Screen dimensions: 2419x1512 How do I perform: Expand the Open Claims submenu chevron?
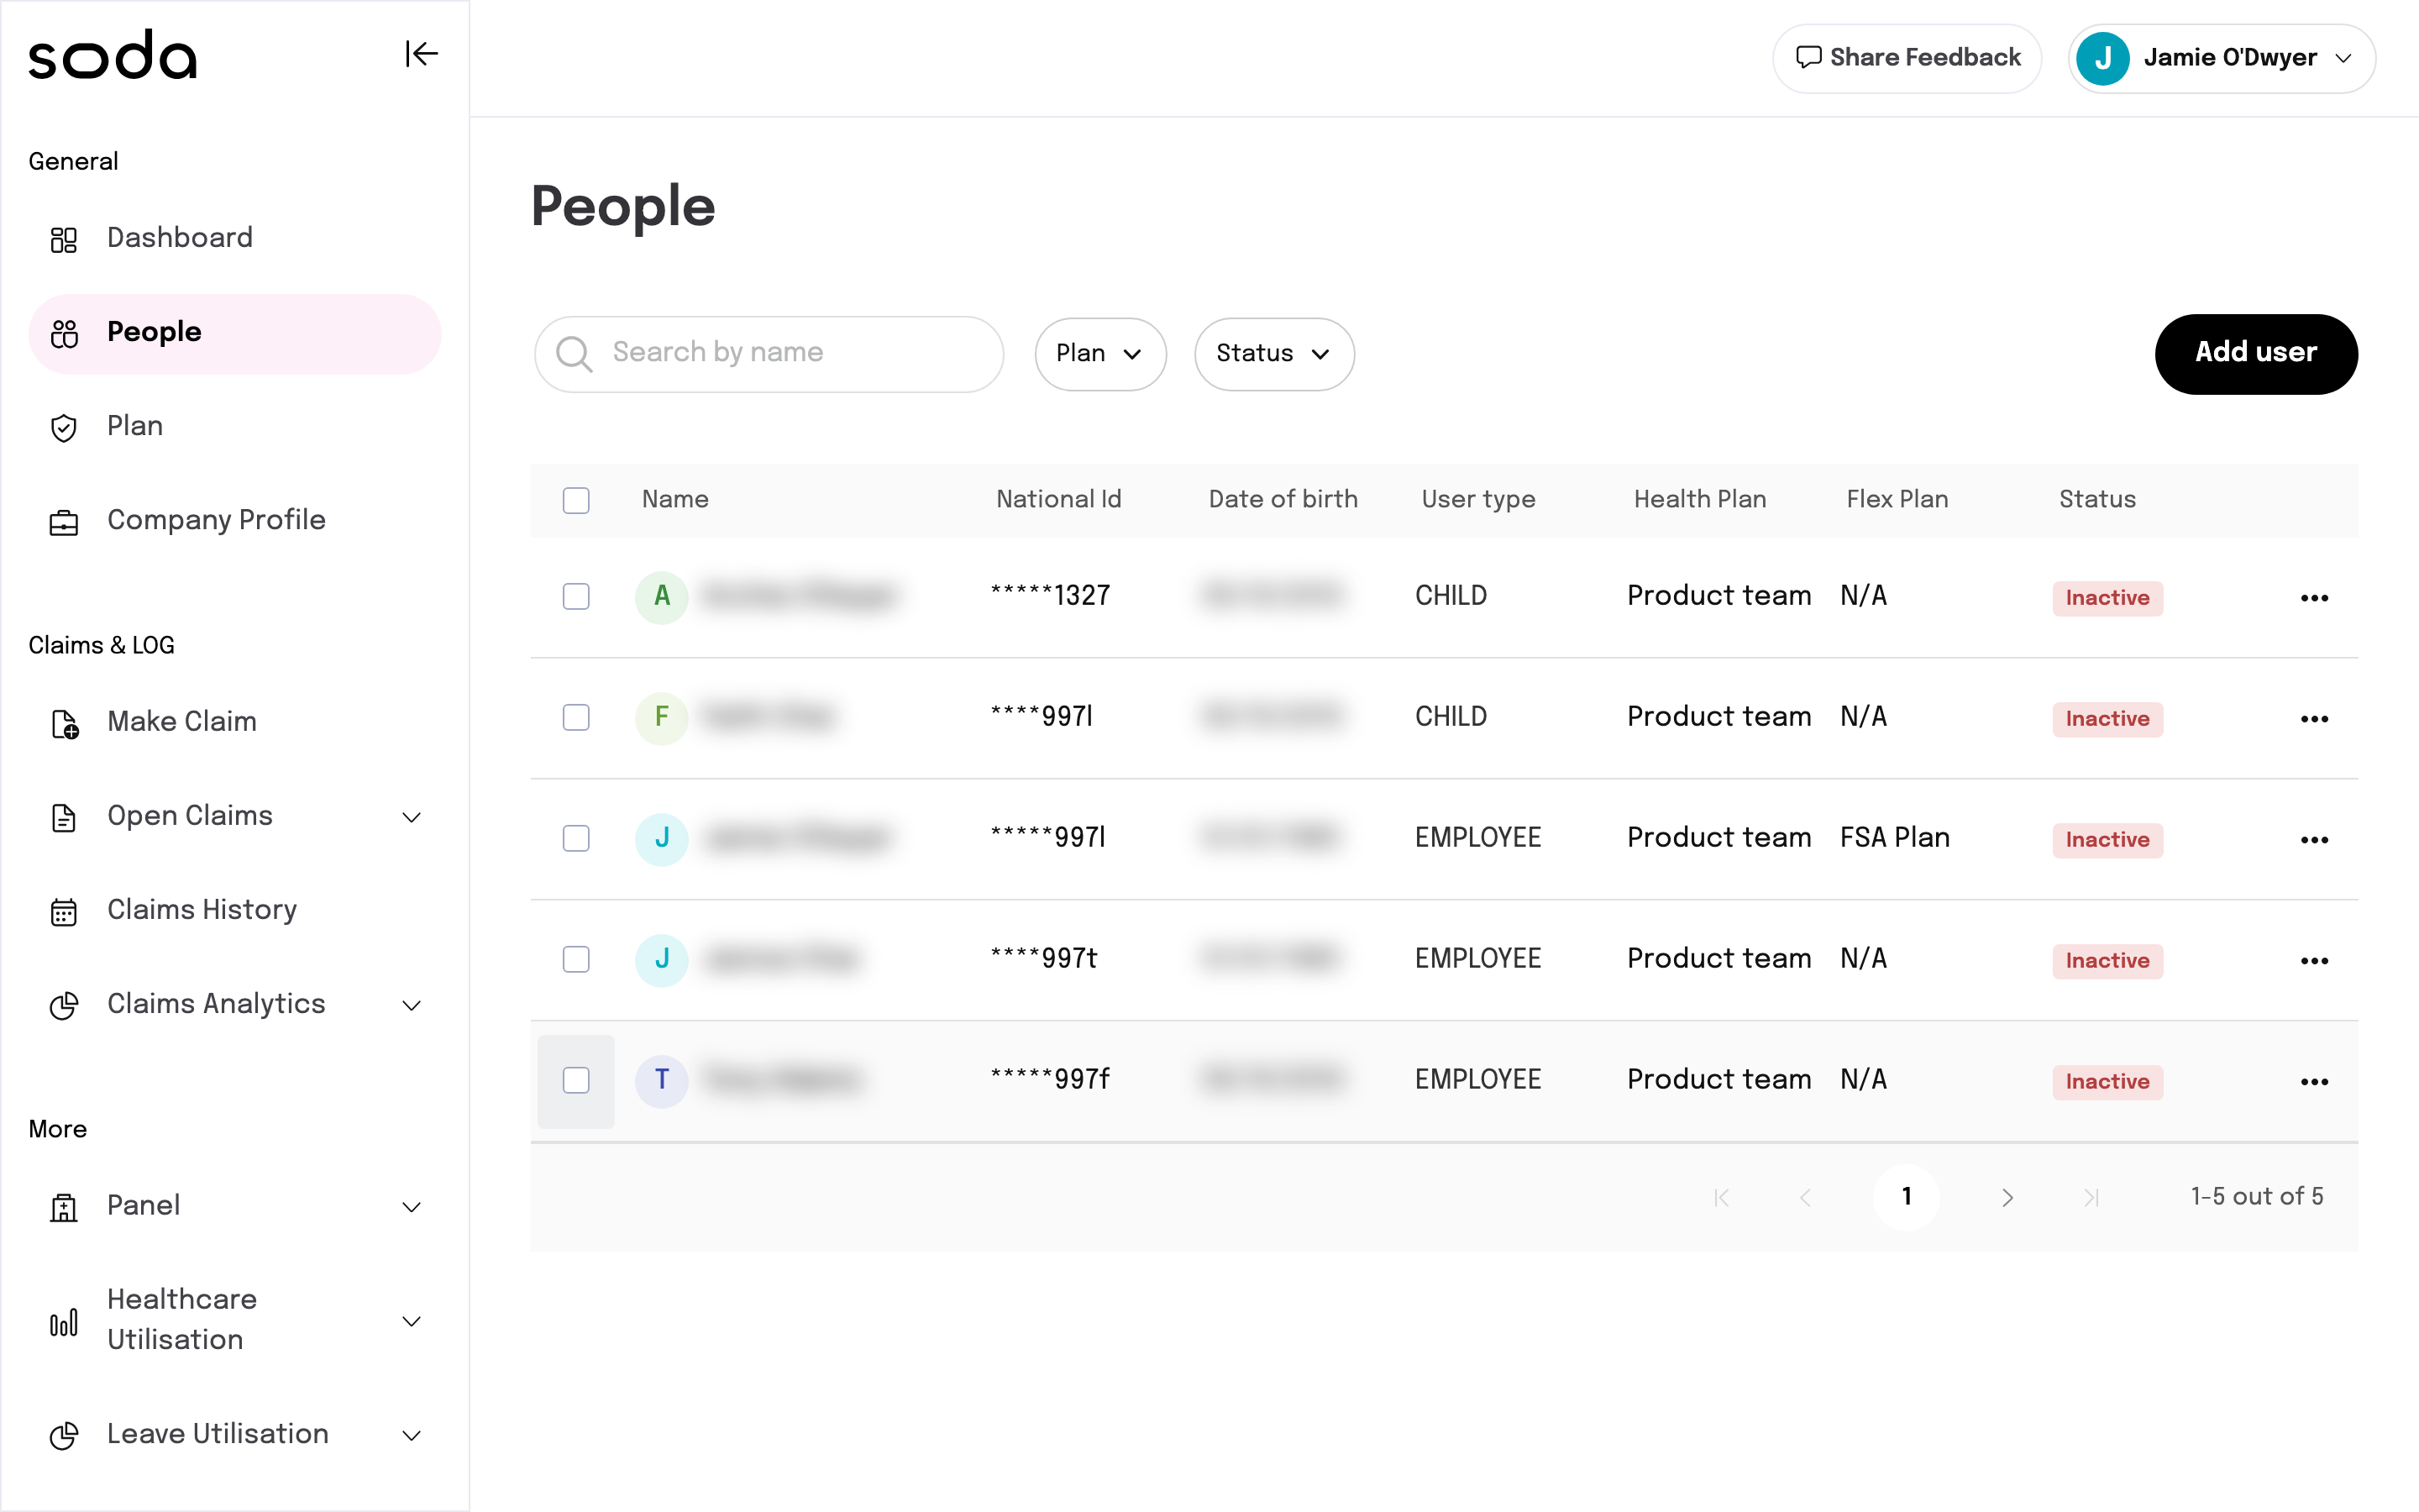(x=411, y=817)
